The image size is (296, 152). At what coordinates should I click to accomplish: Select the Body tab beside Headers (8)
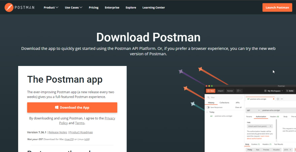pyautogui.click(x=286, y=117)
